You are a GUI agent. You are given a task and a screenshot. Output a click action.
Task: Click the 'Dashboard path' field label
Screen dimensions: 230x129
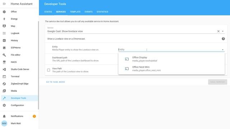tap(60, 58)
